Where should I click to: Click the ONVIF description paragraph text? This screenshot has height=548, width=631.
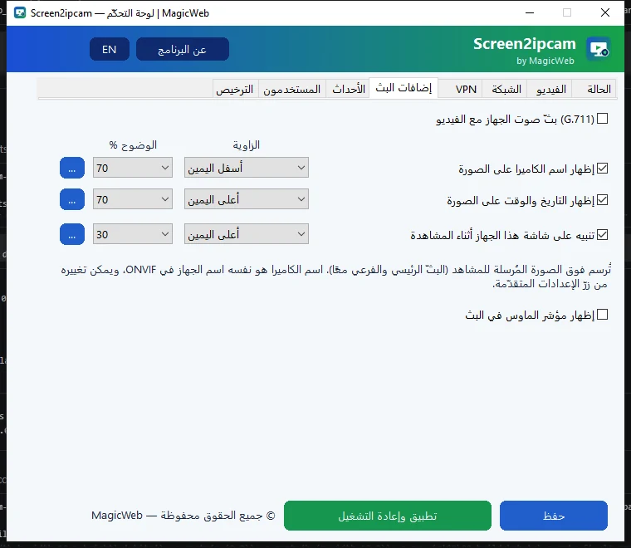point(336,276)
